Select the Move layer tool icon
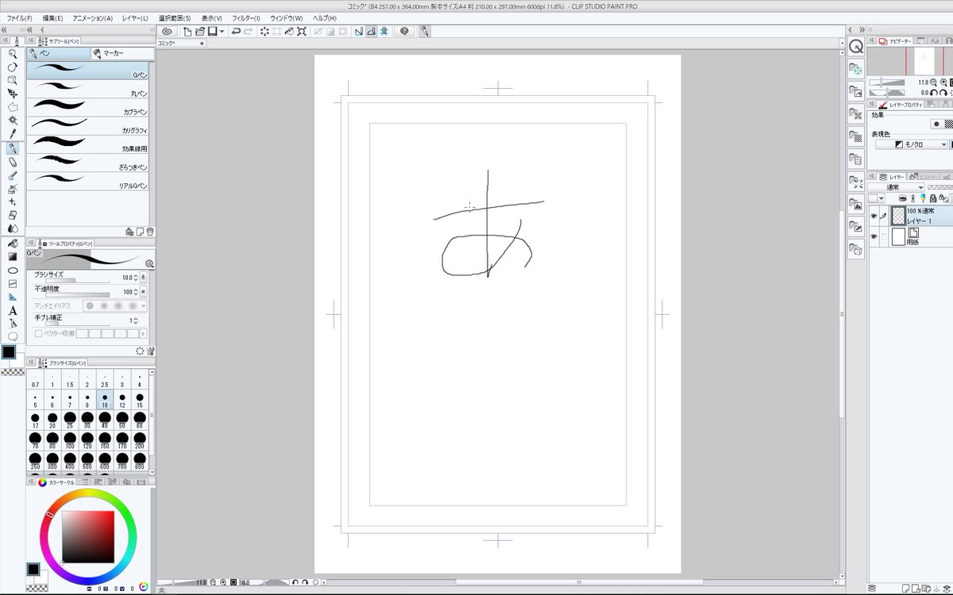953x595 pixels. [13, 94]
